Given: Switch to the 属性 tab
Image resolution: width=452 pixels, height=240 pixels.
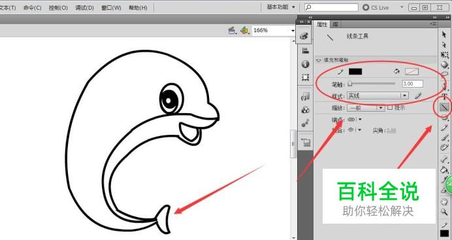Looking at the screenshot, I should [322, 24].
